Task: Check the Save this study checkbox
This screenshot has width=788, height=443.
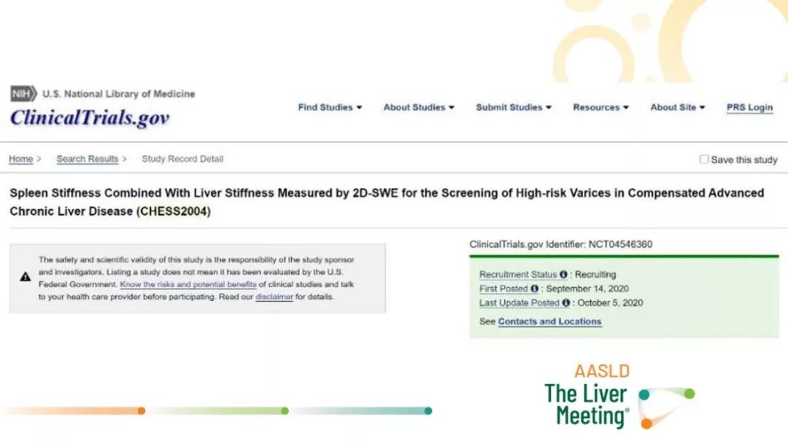Action: pos(704,159)
